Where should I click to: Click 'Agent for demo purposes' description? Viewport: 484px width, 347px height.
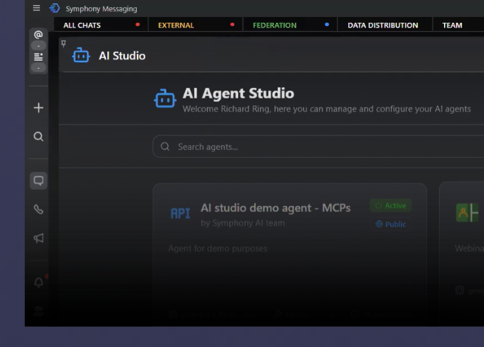[218, 248]
